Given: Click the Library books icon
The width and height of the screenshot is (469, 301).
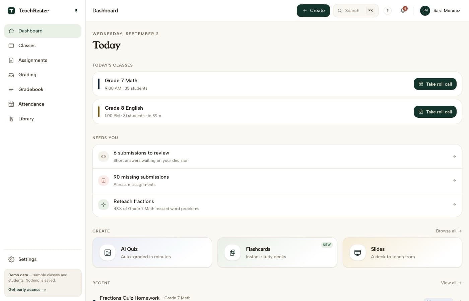Looking at the screenshot, I should pyautogui.click(x=11, y=119).
